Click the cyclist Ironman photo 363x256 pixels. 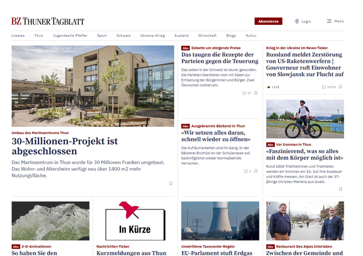click(x=305, y=119)
